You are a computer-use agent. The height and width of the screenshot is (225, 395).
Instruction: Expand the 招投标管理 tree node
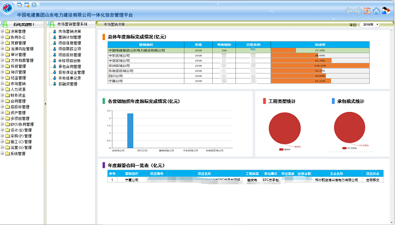coord(2,107)
